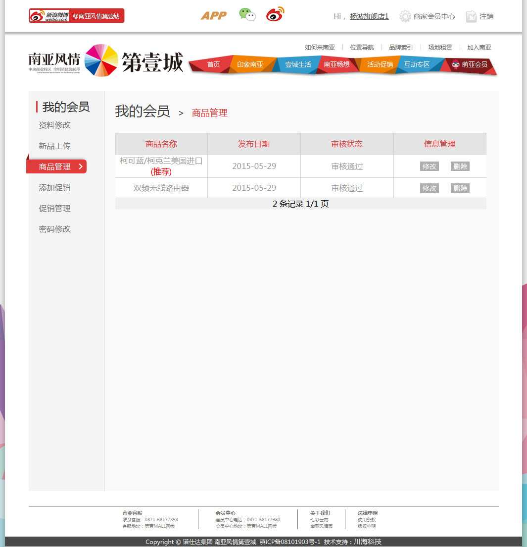Click 审核通过 status in 双频无线路由器 row

347,188
